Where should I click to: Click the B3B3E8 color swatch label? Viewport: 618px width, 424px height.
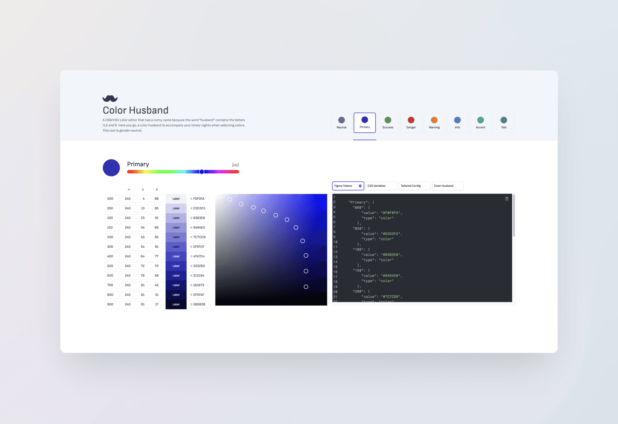click(x=176, y=218)
